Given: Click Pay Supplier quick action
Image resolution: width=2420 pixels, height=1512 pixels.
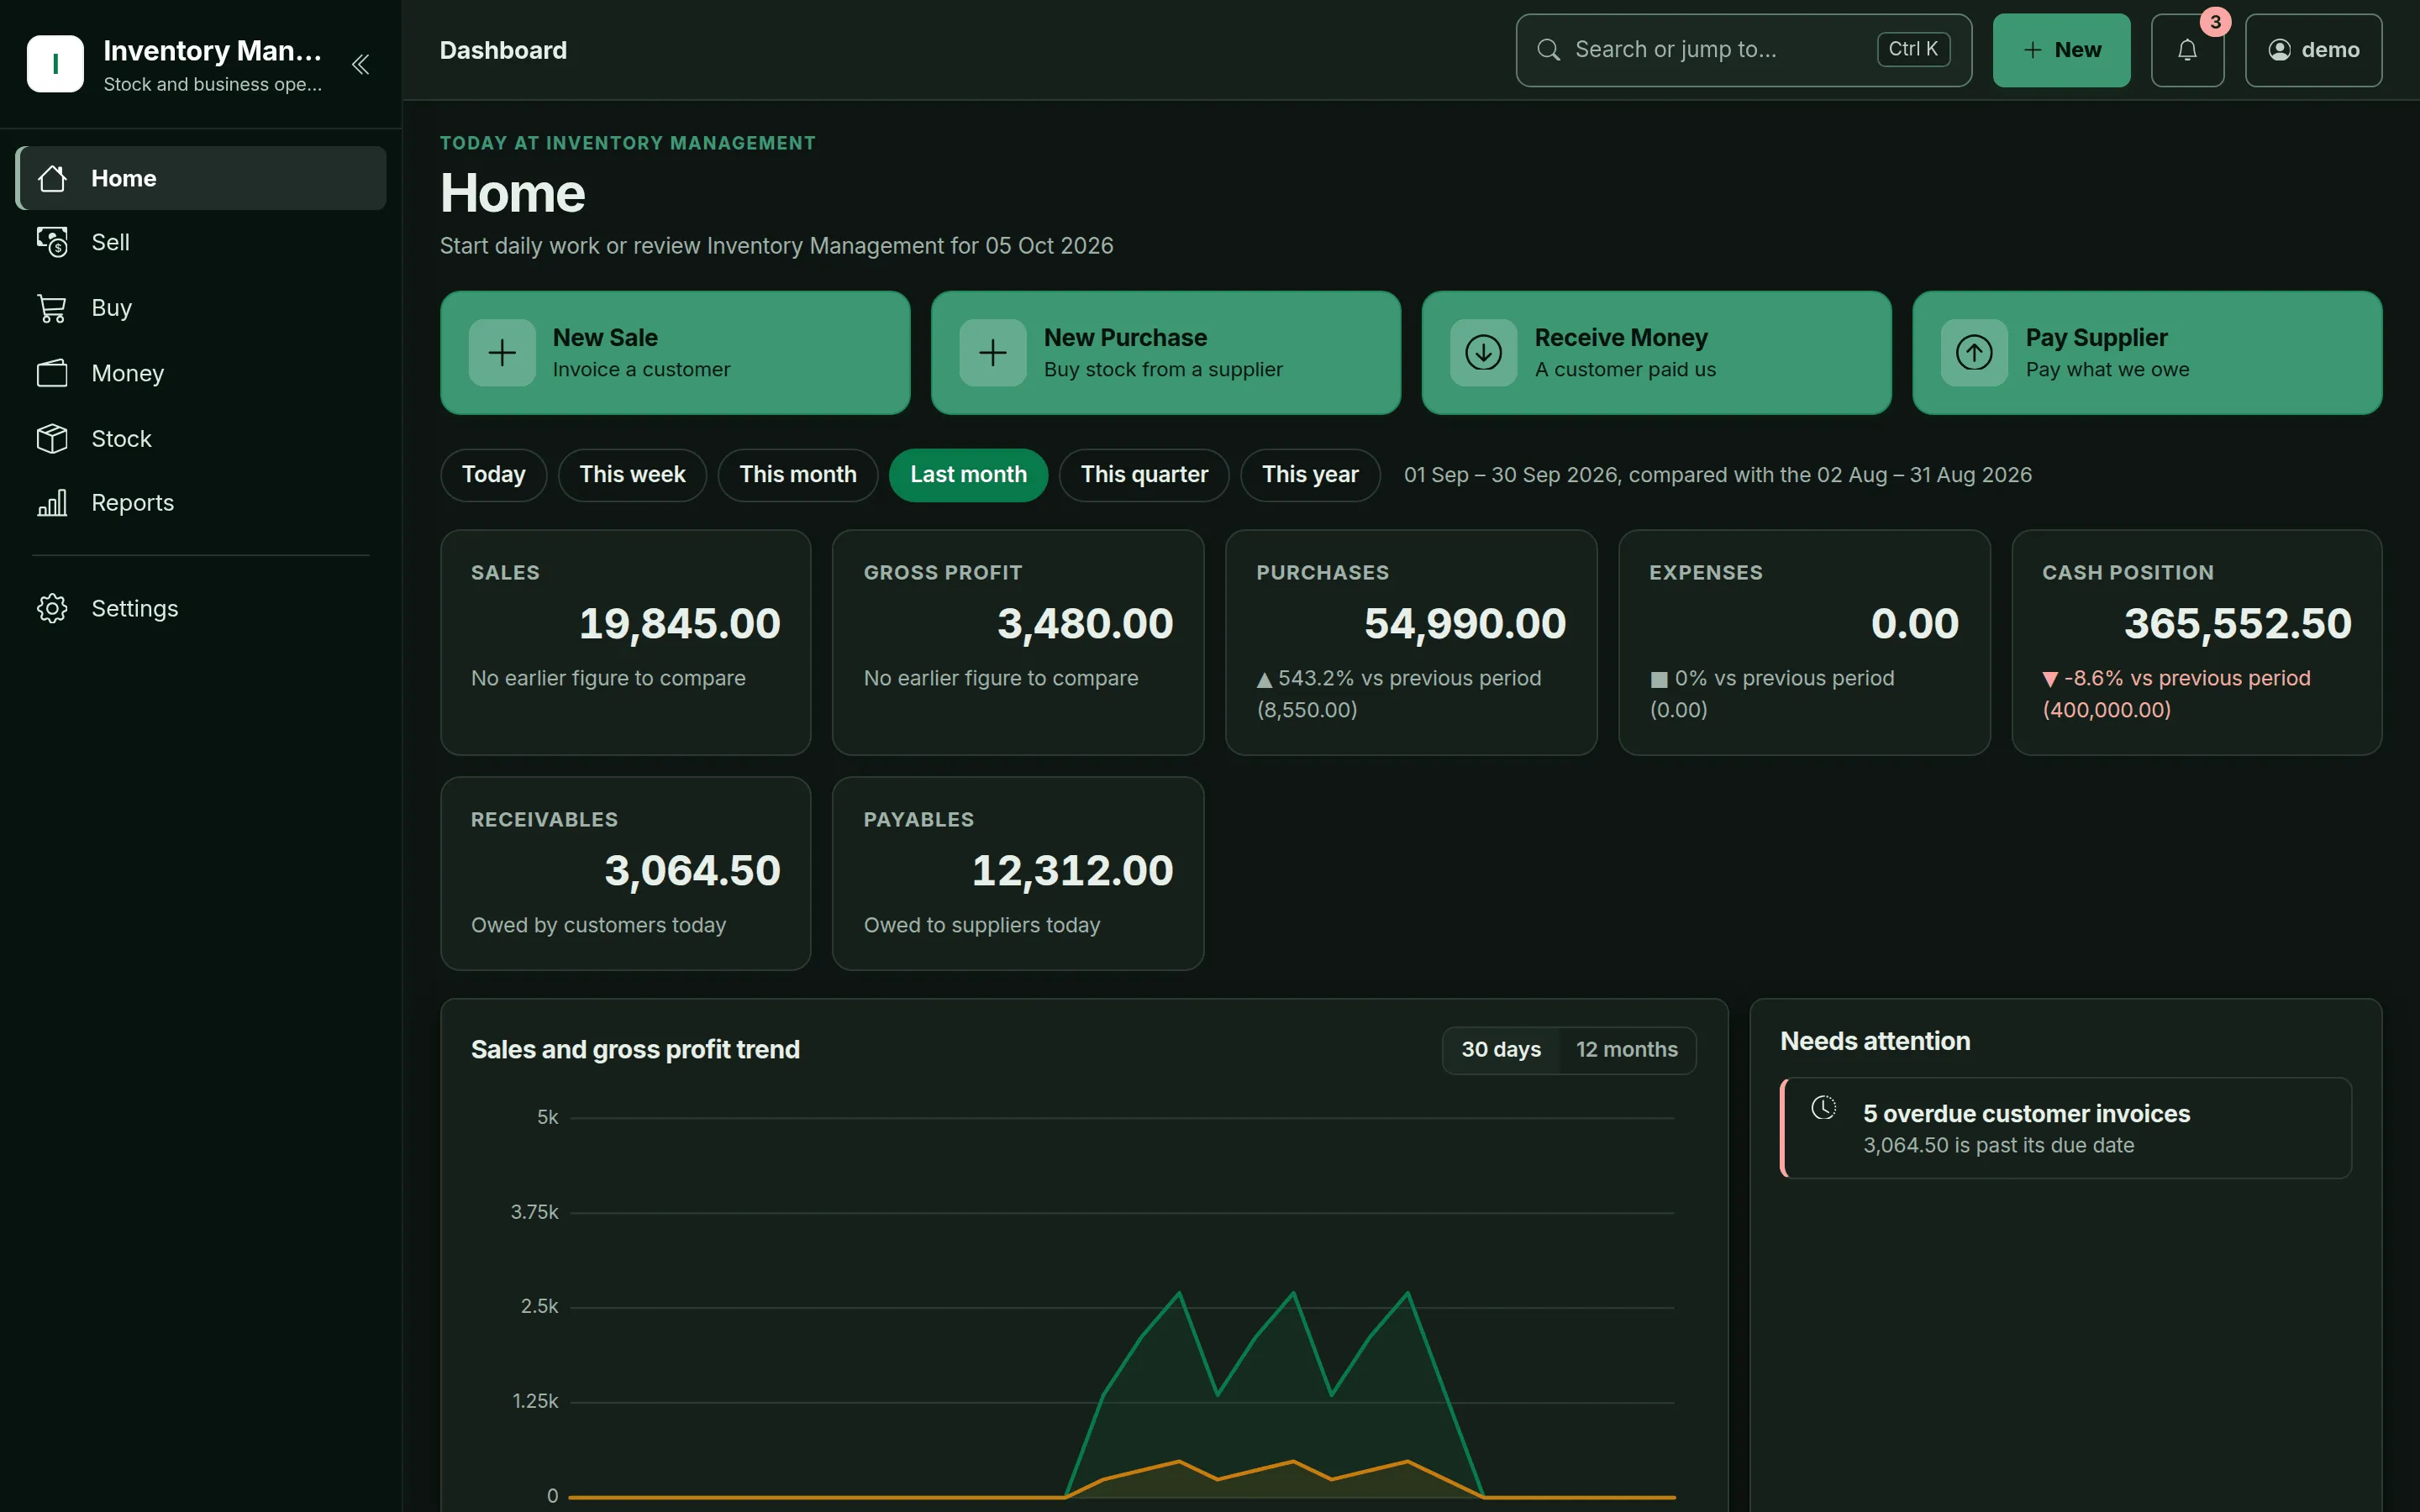Looking at the screenshot, I should point(2147,353).
